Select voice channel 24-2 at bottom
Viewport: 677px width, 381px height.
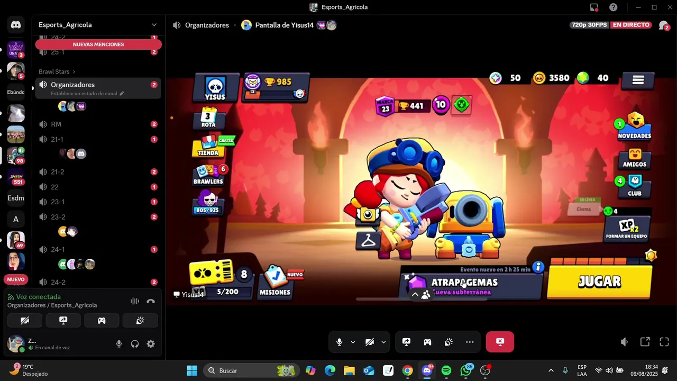click(x=98, y=282)
